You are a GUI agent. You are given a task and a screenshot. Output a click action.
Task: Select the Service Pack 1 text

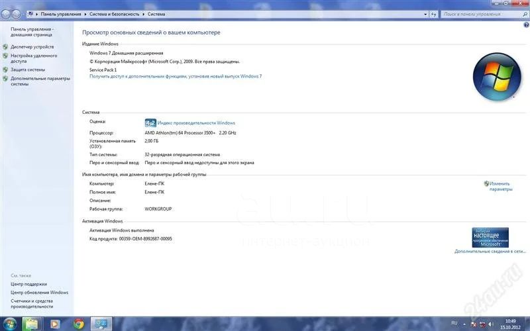click(103, 70)
